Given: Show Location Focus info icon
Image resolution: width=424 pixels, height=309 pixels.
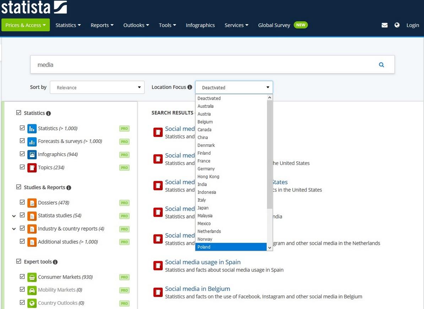Looking at the screenshot, I should click(x=190, y=87).
